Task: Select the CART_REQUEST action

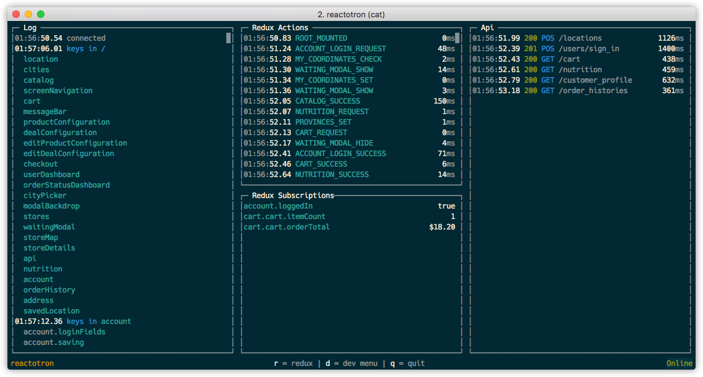Action: (349, 133)
